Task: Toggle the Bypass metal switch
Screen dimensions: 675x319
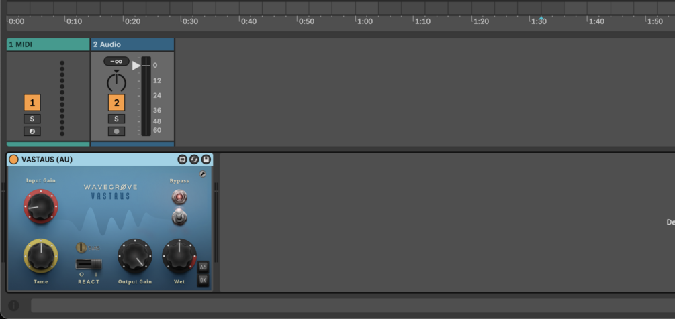Action: pos(179,216)
